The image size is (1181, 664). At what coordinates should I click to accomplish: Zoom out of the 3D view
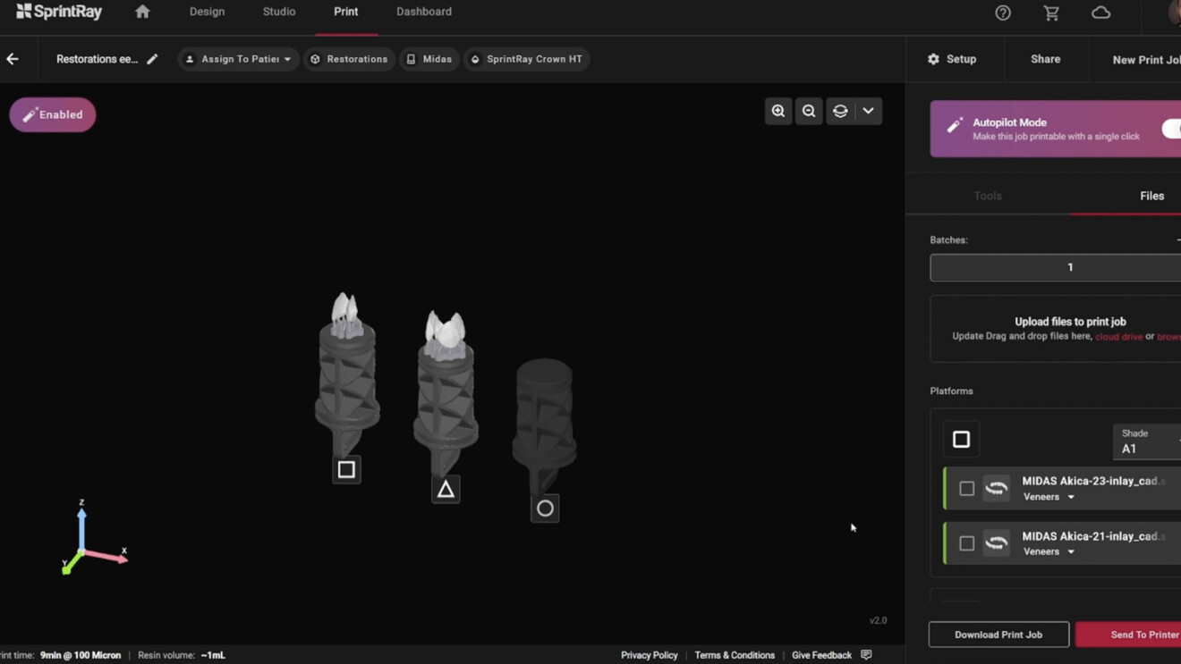click(809, 111)
